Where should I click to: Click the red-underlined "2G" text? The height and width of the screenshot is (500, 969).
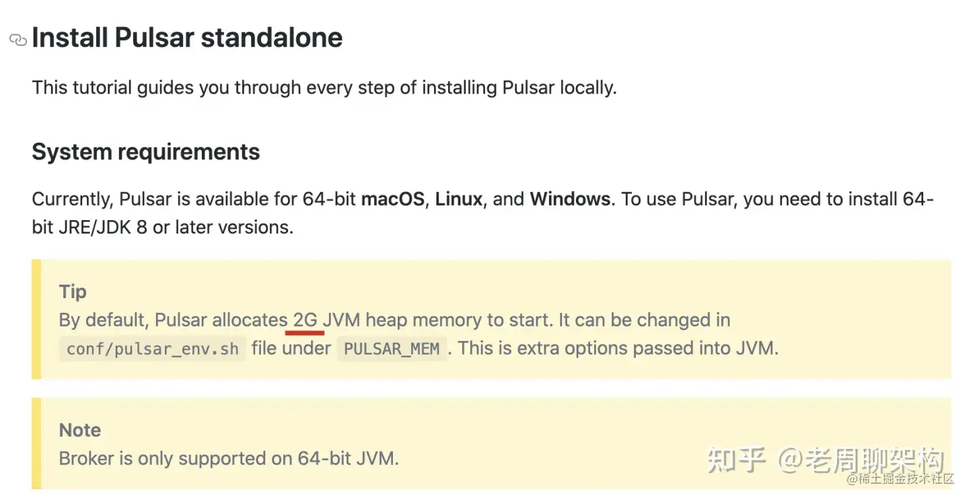click(x=306, y=320)
